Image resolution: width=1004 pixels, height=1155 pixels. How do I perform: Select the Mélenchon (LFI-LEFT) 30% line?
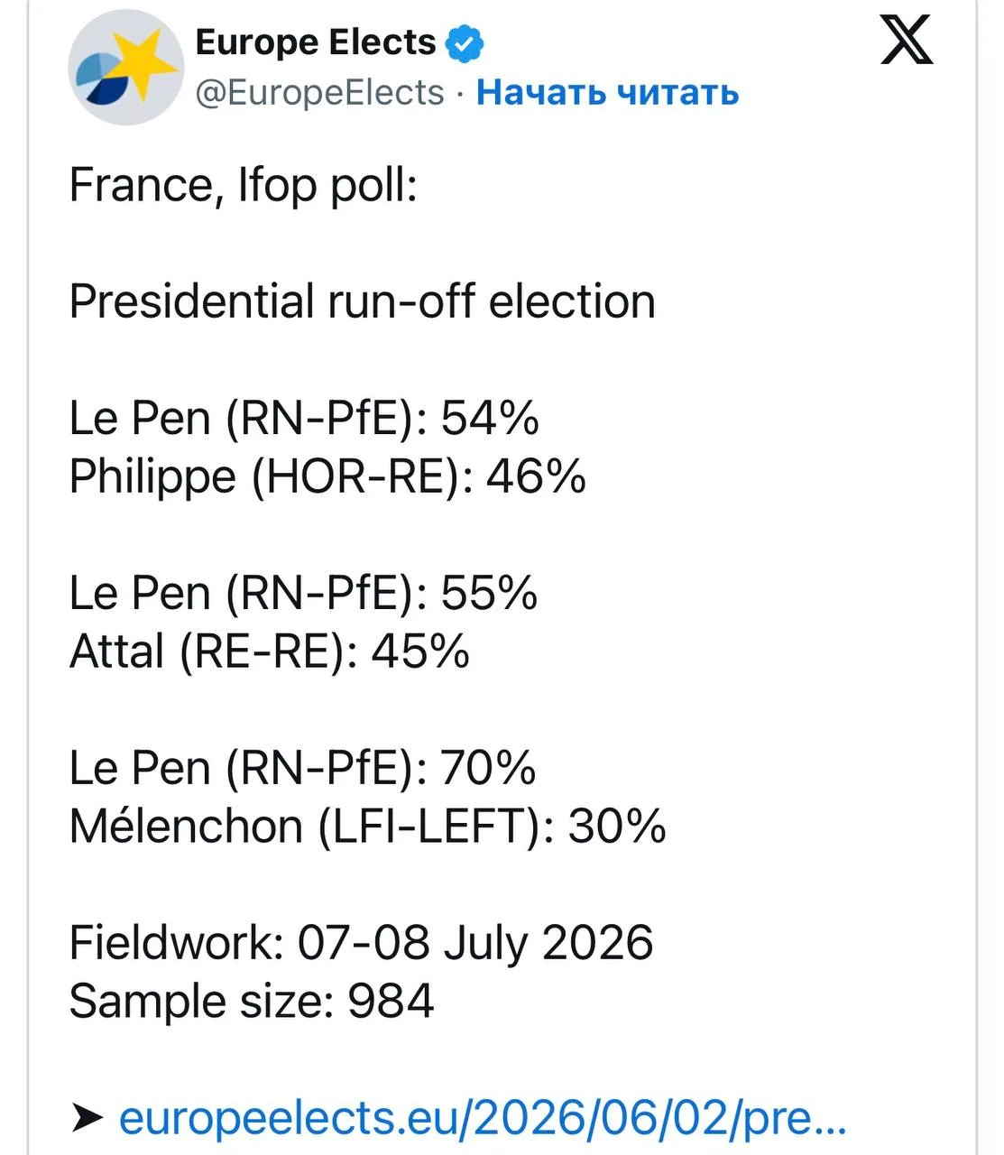(368, 827)
